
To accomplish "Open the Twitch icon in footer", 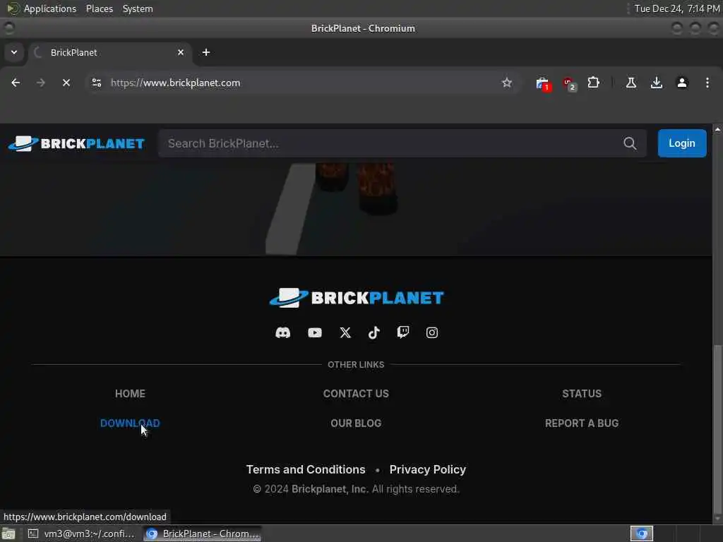I will (x=403, y=332).
